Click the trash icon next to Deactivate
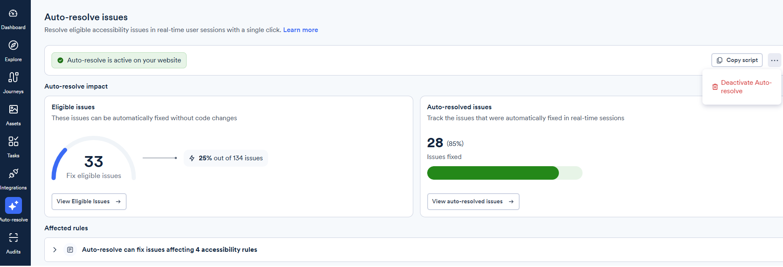The width and height of the screenshot is (783, 267). tap(715, 87)
